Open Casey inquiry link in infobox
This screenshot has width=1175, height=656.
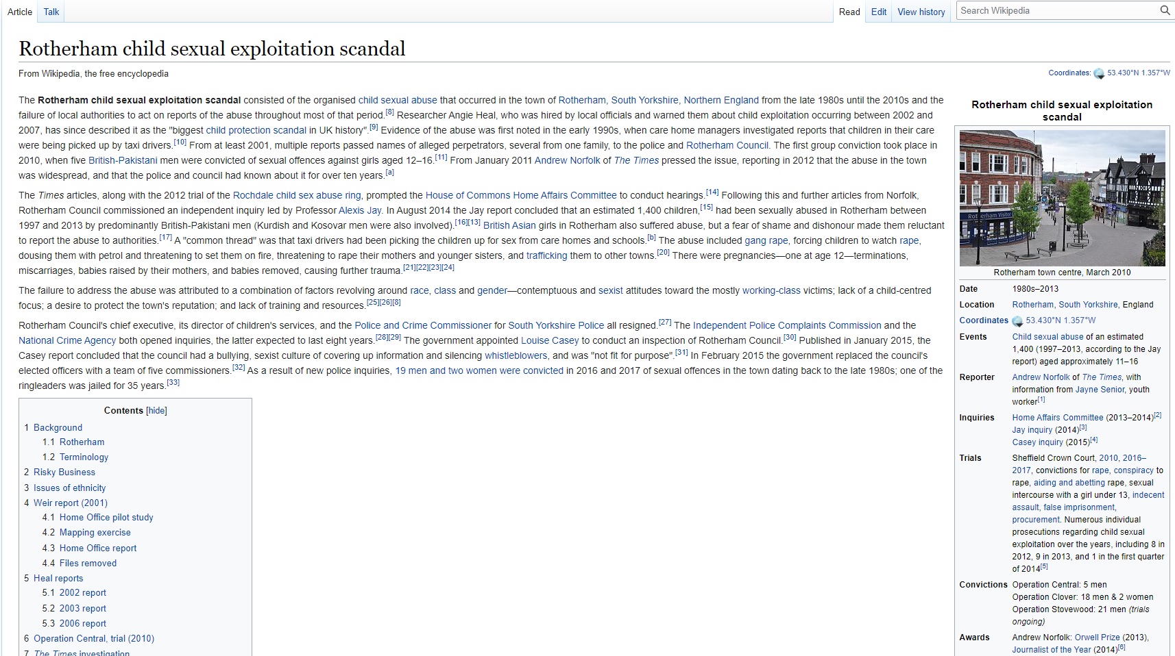point(1037,442)
